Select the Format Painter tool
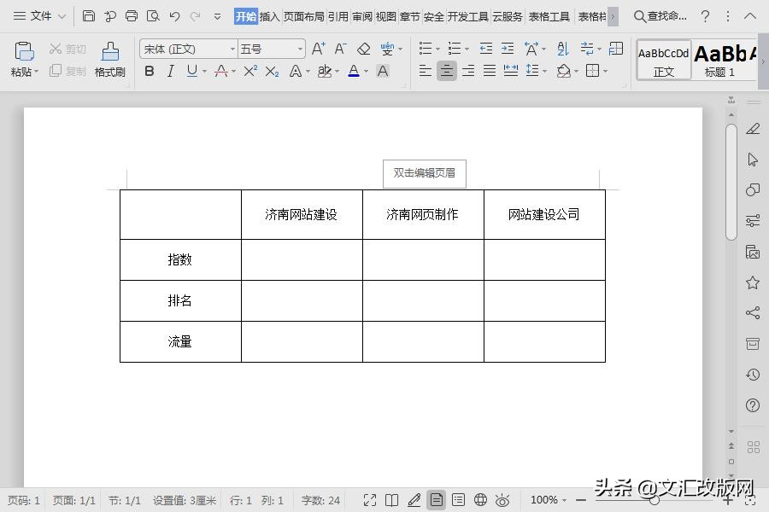 point(109,60)
